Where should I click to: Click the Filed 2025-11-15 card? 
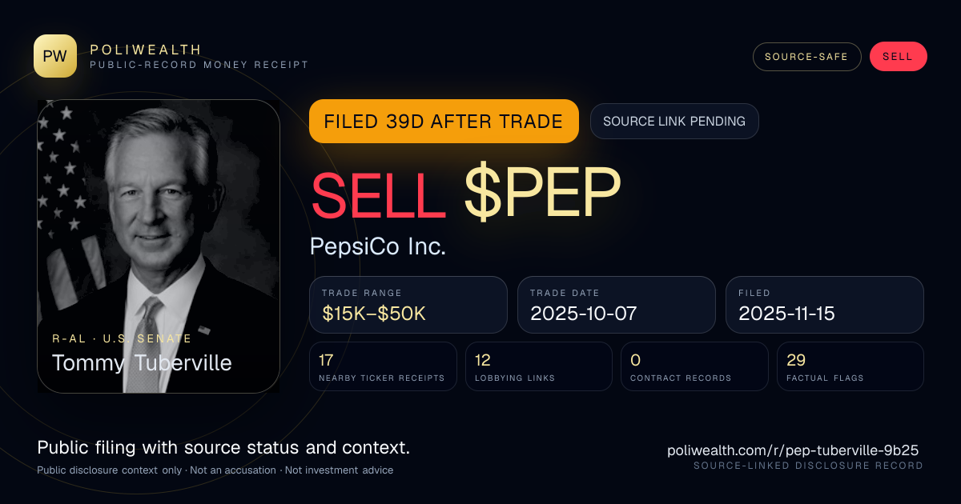click(x=825, y=305)
